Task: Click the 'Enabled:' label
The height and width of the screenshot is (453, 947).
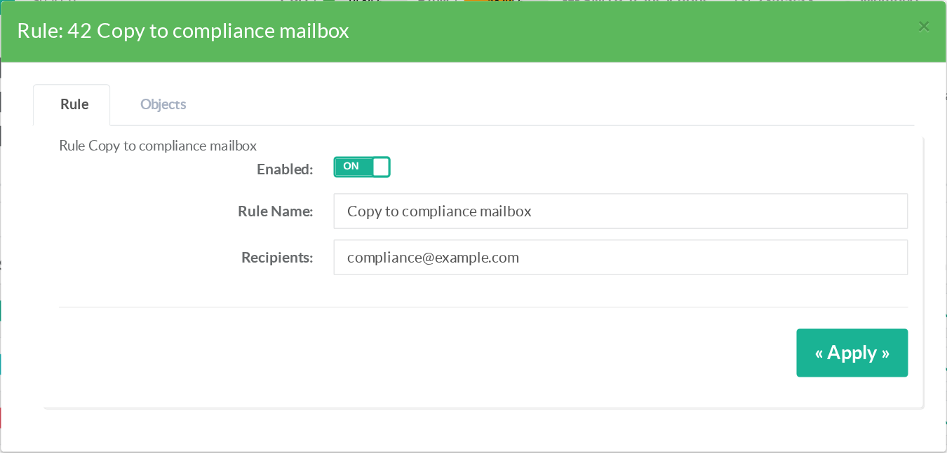Action: coord(285,169)
